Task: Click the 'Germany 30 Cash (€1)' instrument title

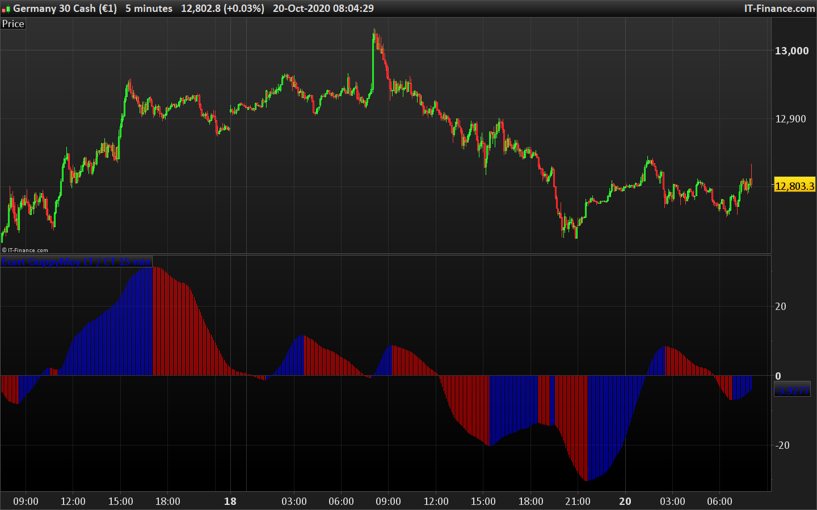Action: coord(65,8)
